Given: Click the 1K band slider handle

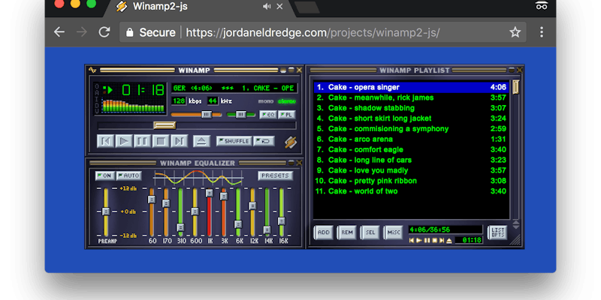Looking at the screenshot, I should (x=210, y=193).
